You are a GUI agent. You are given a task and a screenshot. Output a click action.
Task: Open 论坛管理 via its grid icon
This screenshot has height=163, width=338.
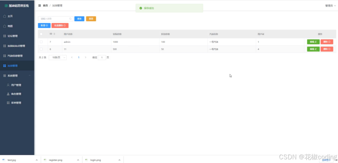pyautogui.click(x=5, y=36)
